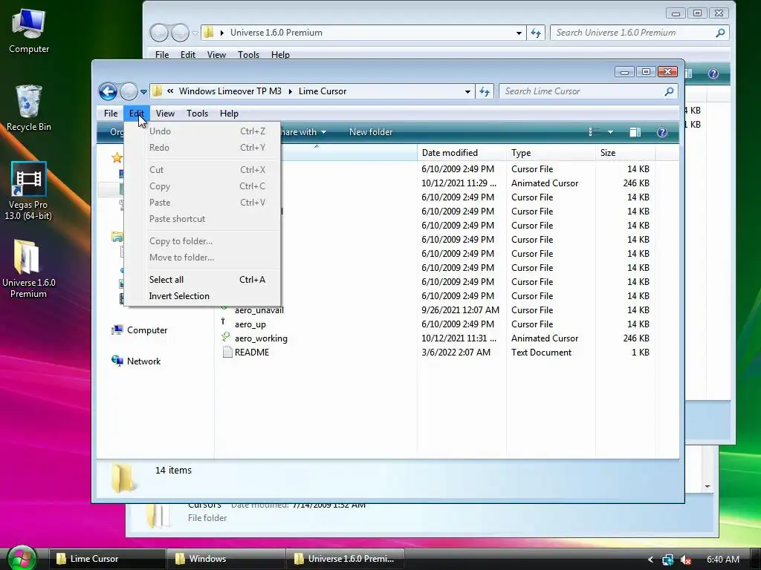Close the highlighted Edit menu
The height and width of the screenshot is (570, 761).
click(x=137, y=114)
